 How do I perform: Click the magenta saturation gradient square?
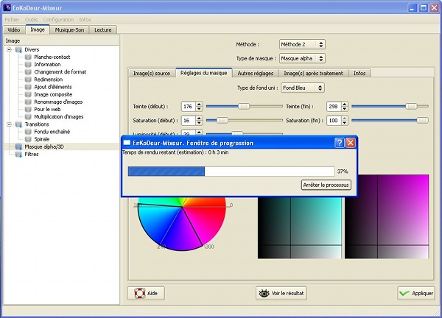tap(387, 216)
